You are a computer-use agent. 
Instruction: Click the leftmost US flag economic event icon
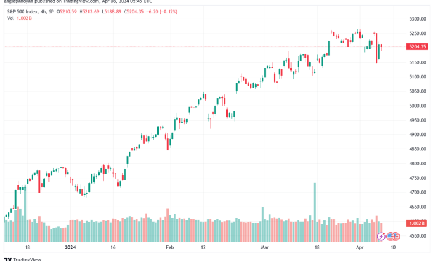point(391,236)
